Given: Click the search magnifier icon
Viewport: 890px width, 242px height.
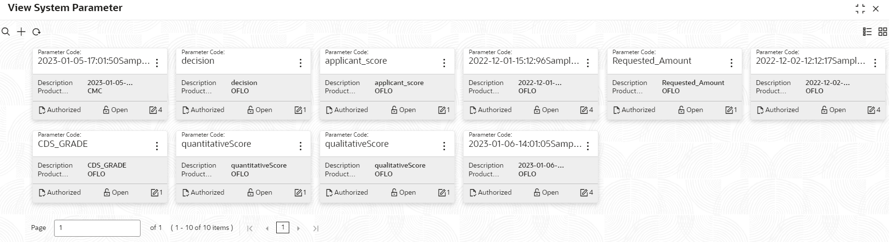Looking at the screenshot, I should [x=6, y=32].
